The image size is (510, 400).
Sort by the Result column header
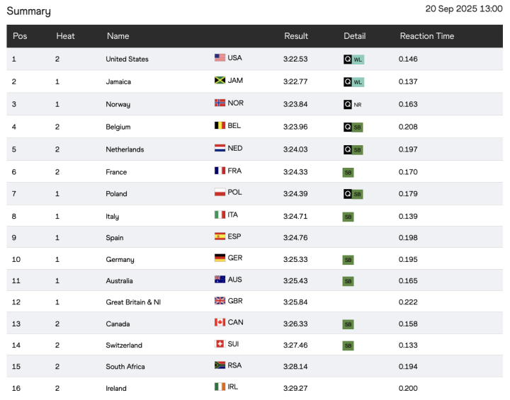296,36
